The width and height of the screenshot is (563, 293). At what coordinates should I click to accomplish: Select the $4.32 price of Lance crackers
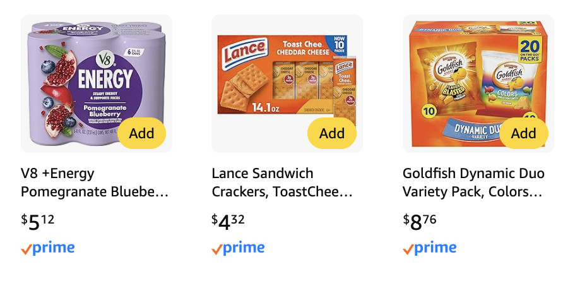coord(228,222)
